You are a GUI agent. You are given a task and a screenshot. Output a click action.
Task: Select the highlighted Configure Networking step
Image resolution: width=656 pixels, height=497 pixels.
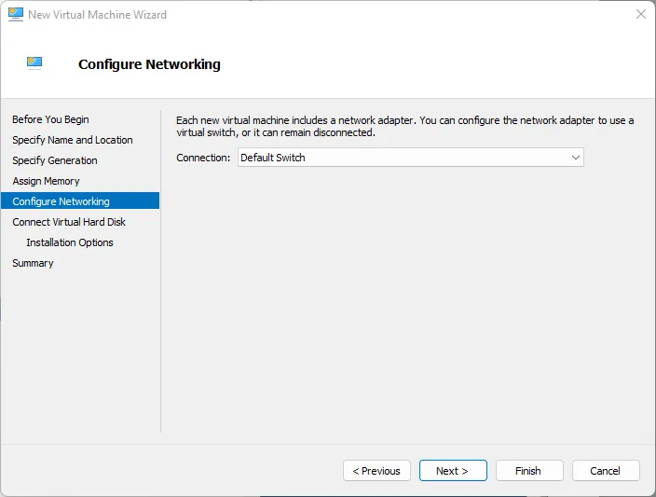point(61,201)
